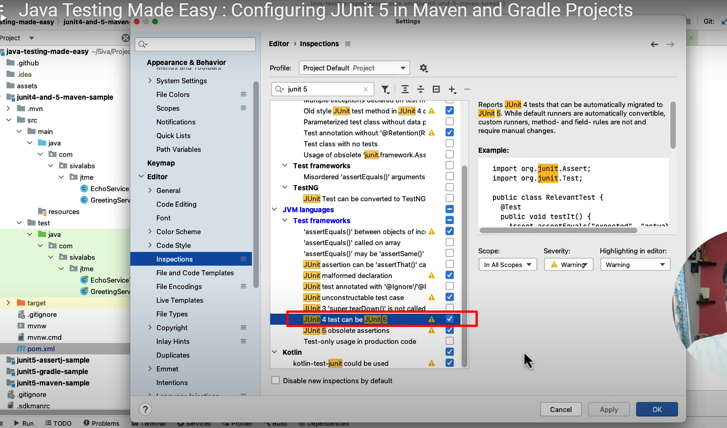Click the project-level icon beside Inlay Hints
Image resolution: width=727 pixels, height=428 pixels.
click(x=243, y=341)
